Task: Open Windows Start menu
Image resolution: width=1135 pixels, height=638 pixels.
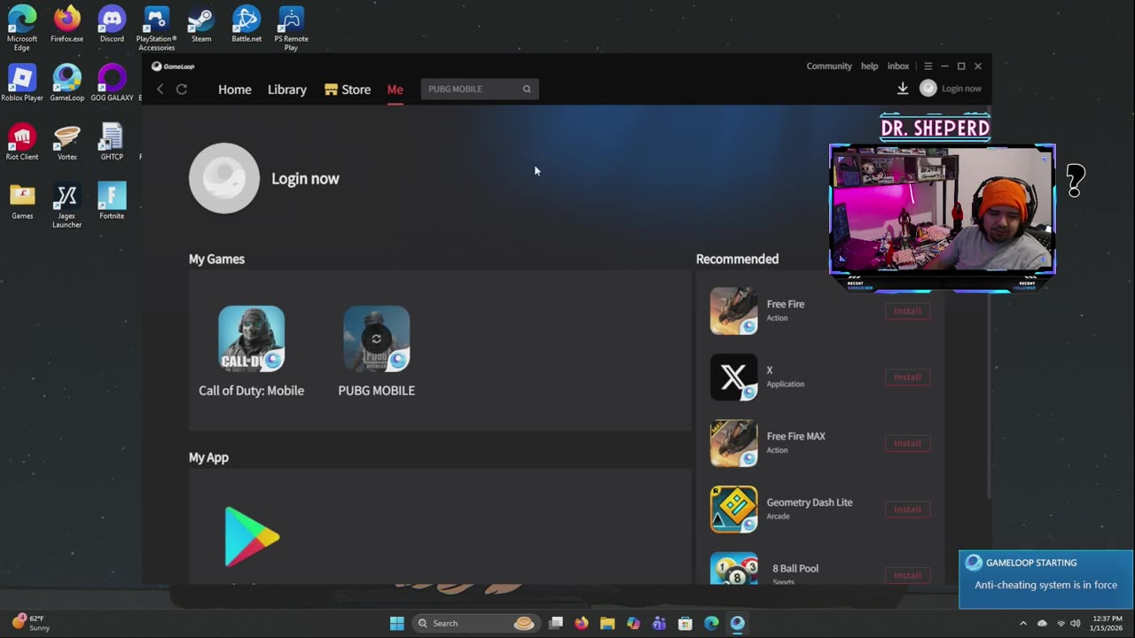Action: pos(397,623)
